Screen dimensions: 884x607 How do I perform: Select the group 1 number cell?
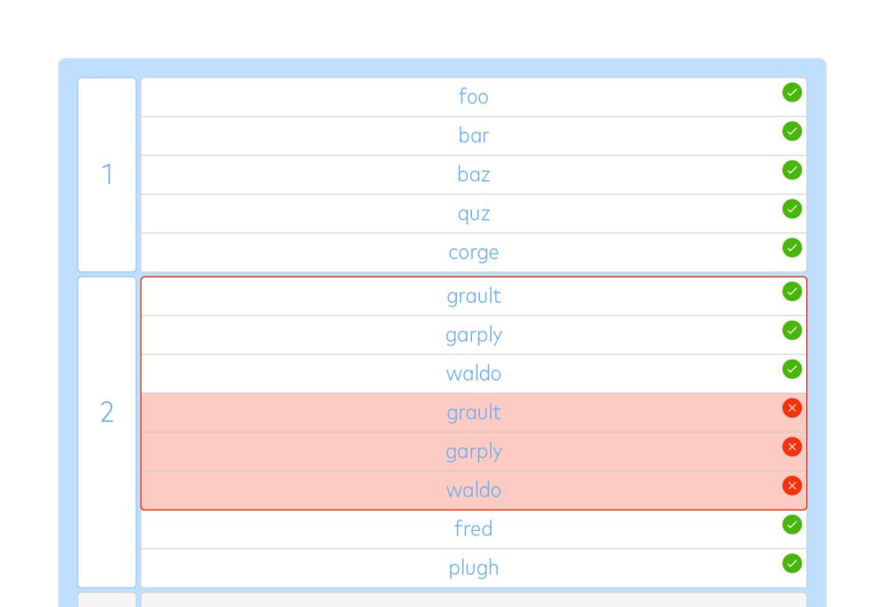point(107,175)
